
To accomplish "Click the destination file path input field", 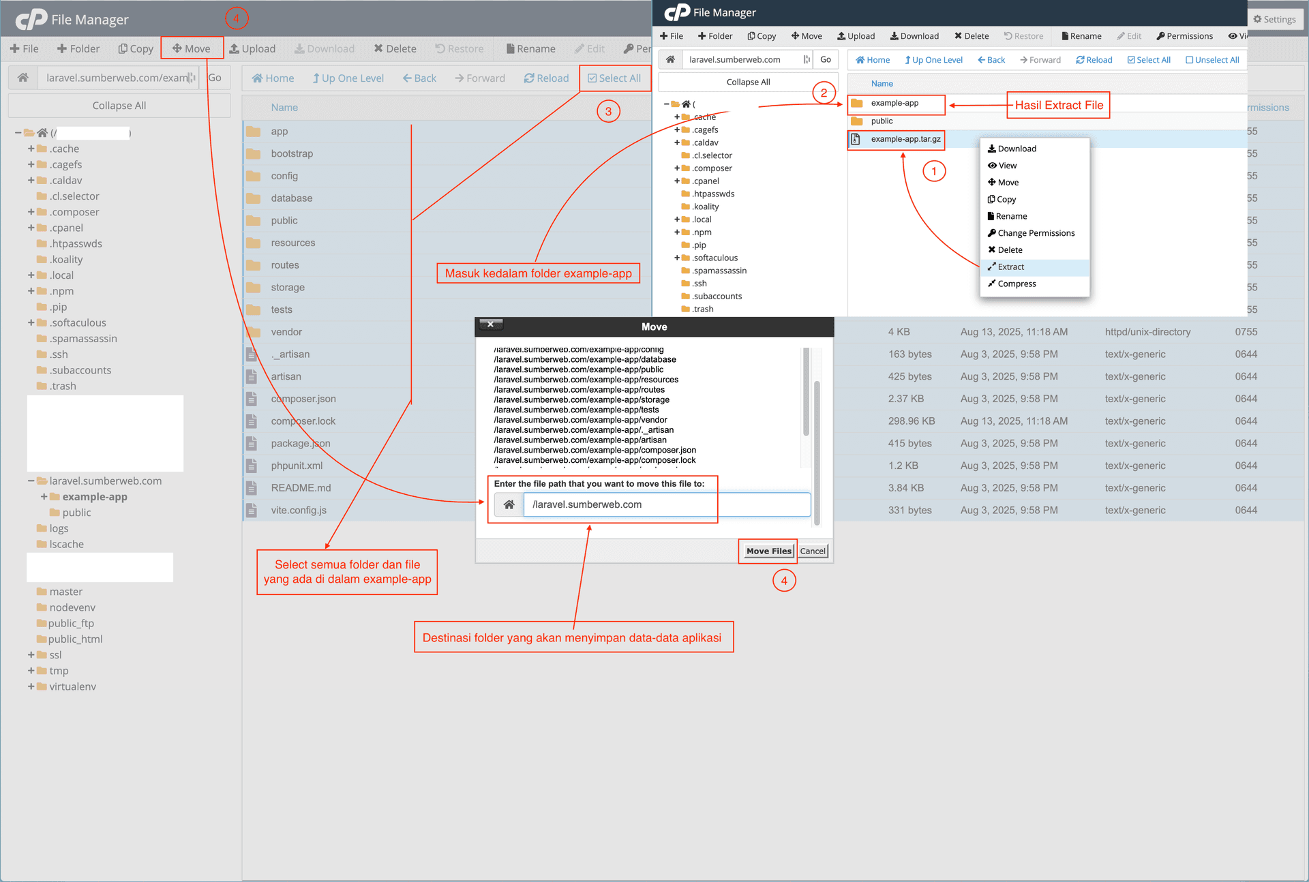I will 666,505.
